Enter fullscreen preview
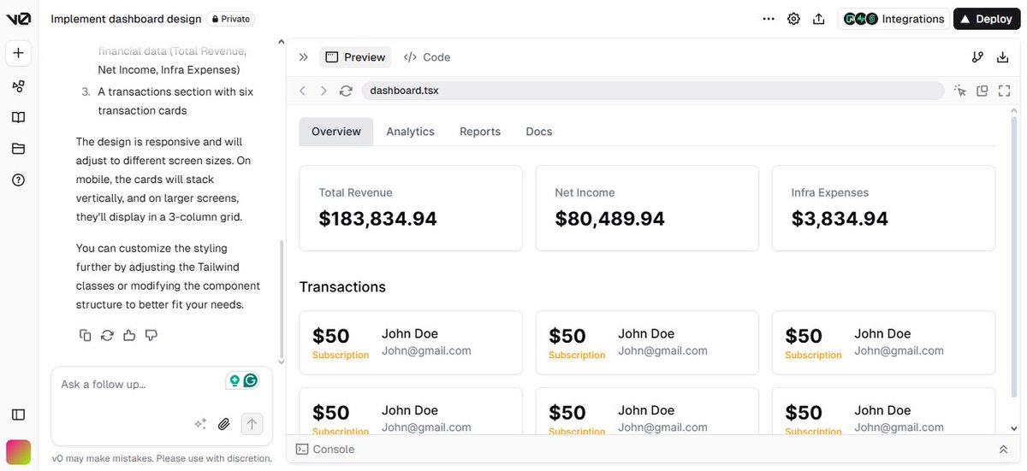 tap(1004, 91)
